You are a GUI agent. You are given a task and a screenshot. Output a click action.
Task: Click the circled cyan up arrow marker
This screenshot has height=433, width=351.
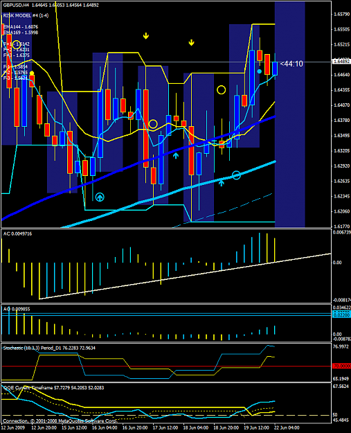point(100,197)
